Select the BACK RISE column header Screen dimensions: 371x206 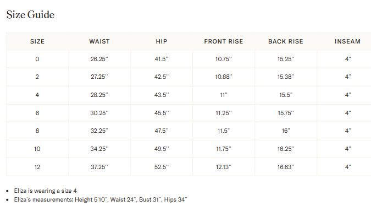point(286,41)
